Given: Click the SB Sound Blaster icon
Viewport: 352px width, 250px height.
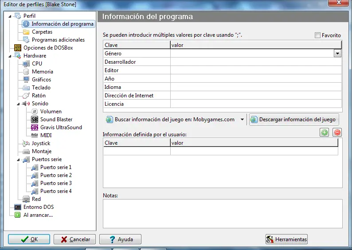Looking at the screenshot, I should 35,119.
